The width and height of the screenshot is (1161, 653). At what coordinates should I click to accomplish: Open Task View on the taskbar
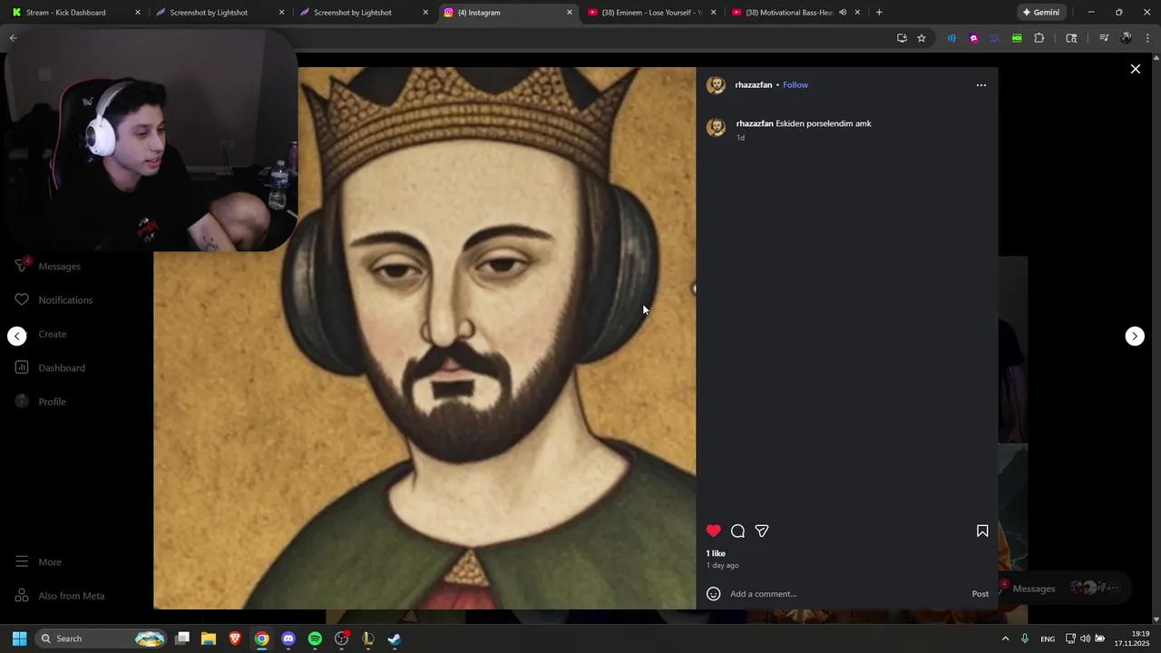click(182, 638)
